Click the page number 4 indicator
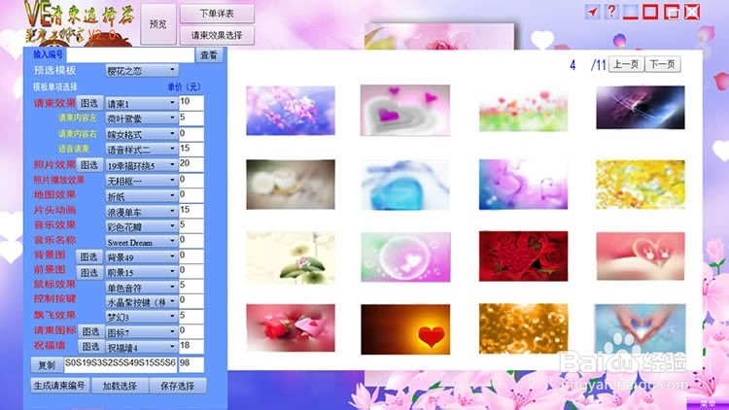 point(573,65)
